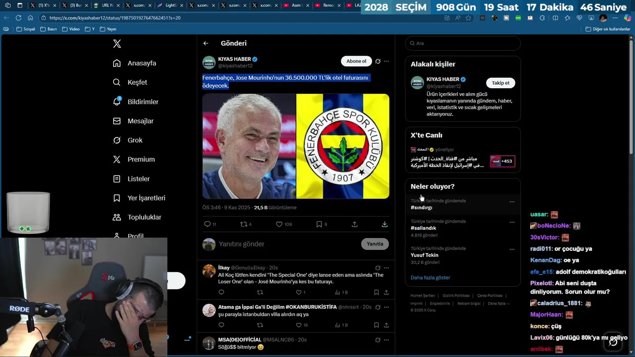This screenshot has height=357, width=635.
Task: Open options for #sallandık trend
Action: (512, 222)
